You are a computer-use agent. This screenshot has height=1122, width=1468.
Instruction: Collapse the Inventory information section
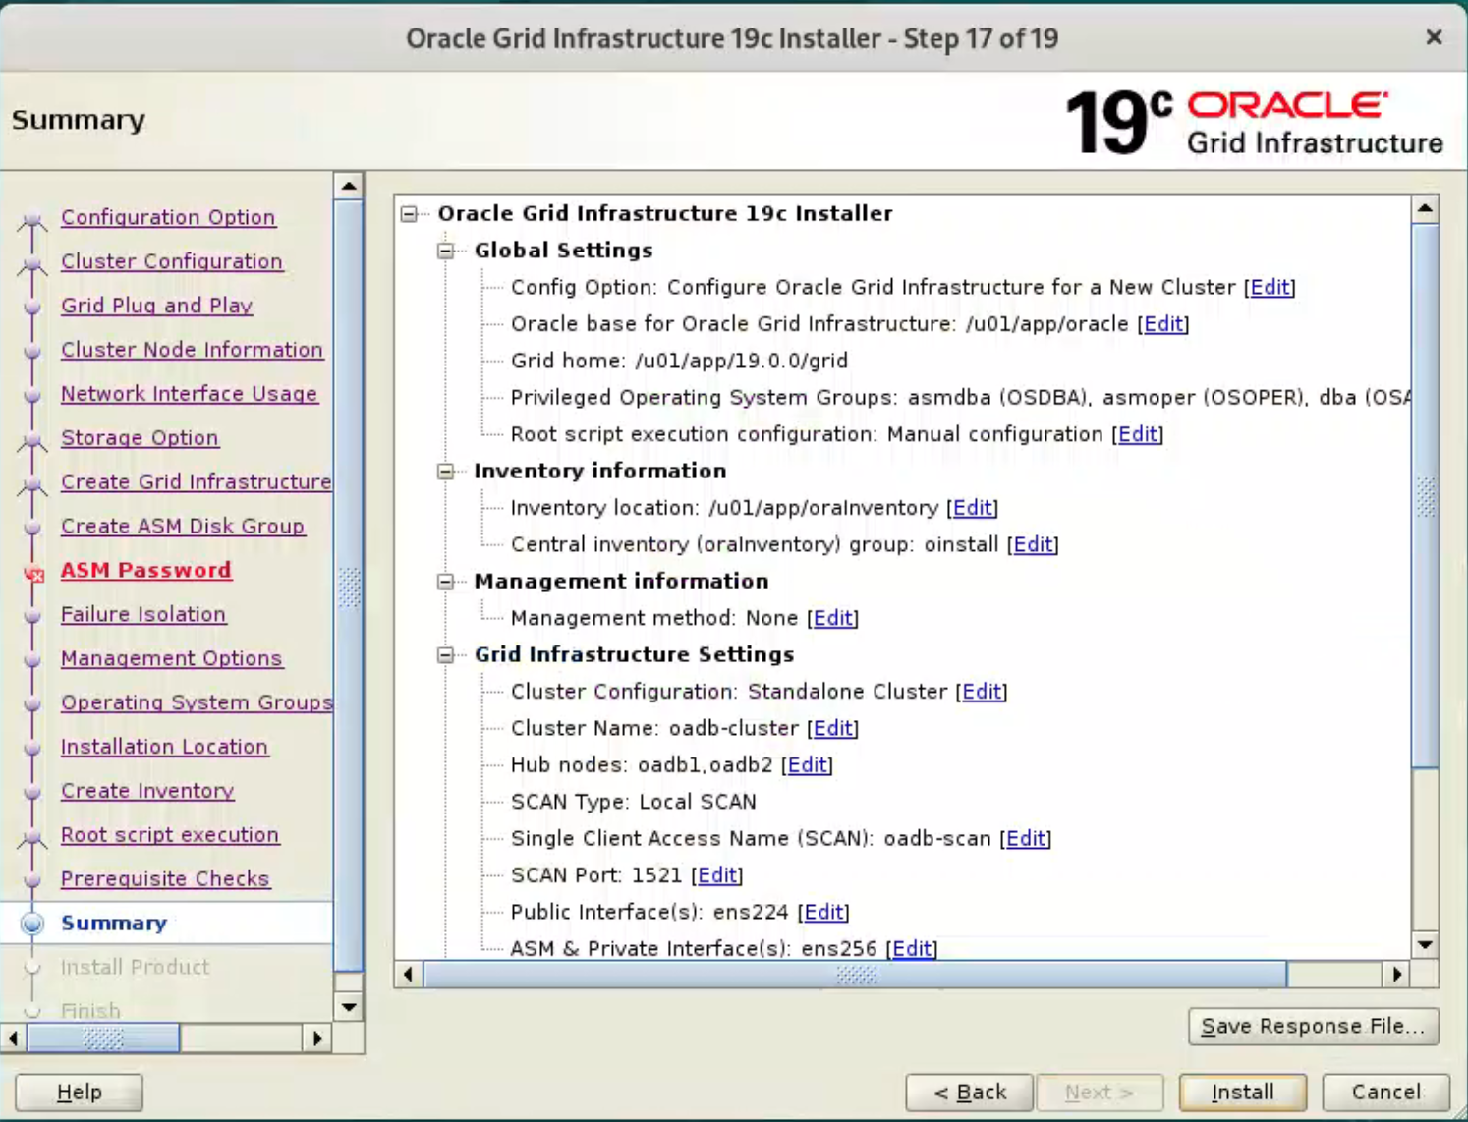coord(446,472)
